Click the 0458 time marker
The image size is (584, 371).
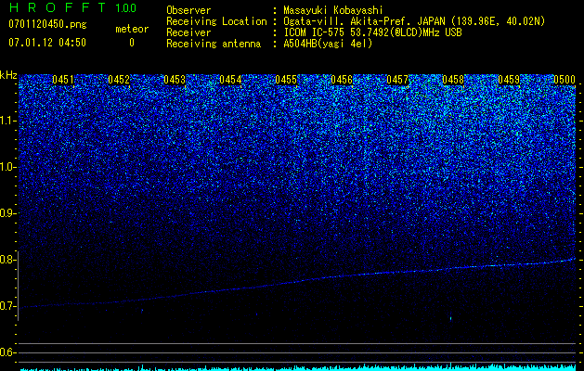453,80
